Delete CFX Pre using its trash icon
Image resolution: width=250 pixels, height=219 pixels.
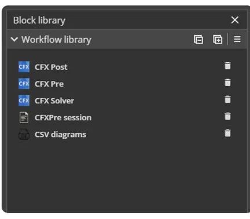[x=227, y=83]
